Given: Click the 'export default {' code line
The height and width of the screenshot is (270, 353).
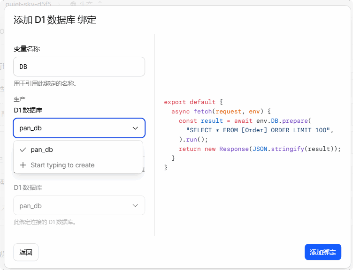Looking at the screenshot, I should [x=193, y=102].
